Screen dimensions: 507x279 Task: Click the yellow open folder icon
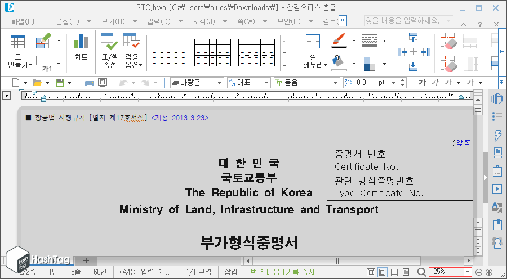click(x=38, y=83)
